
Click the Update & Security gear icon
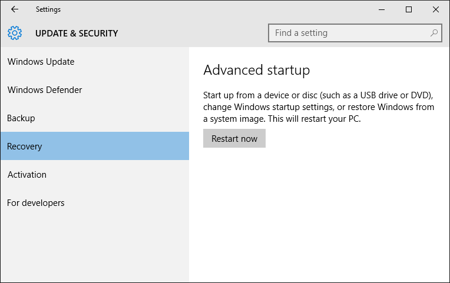[x=15, y=33]
